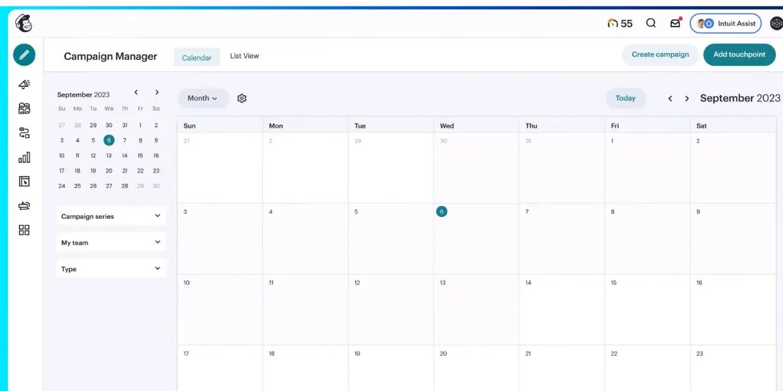Go to next month in main calendar
This screenshot has height=391, width=783.
point(686,98)
